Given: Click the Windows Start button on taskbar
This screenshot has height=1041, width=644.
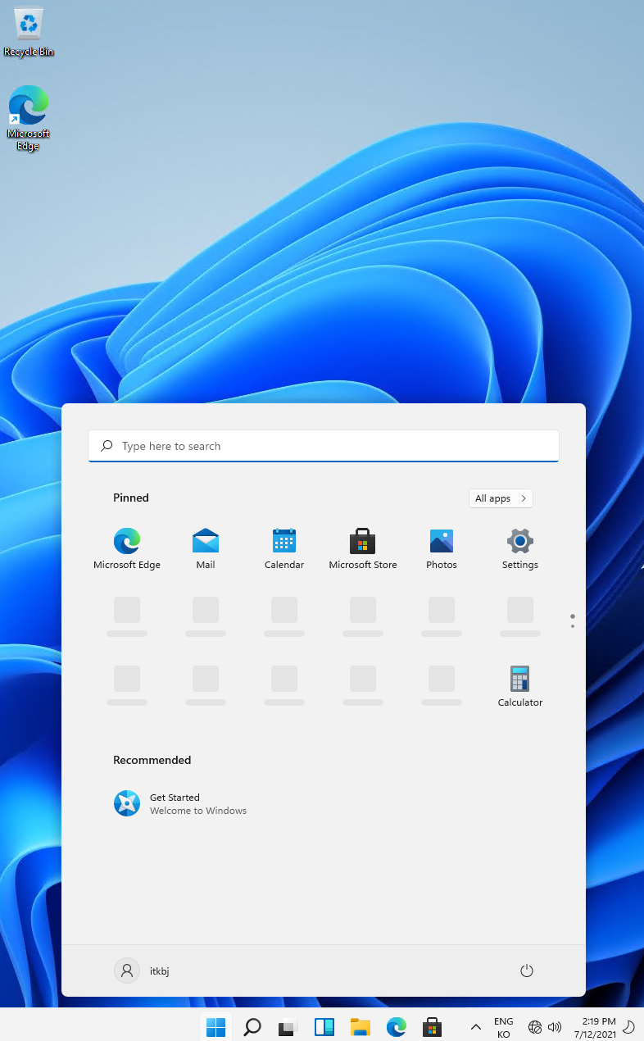Looking at the screenshot, I should pyautogui.click(x=216, y=1026).
